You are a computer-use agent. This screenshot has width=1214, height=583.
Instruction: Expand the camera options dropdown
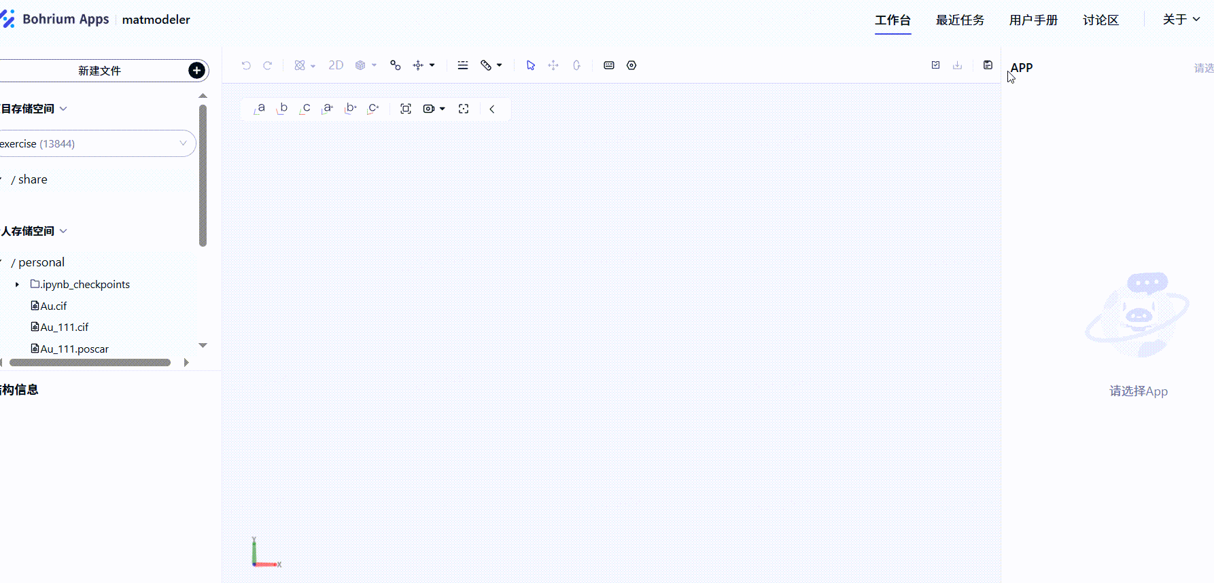[443, 109]
